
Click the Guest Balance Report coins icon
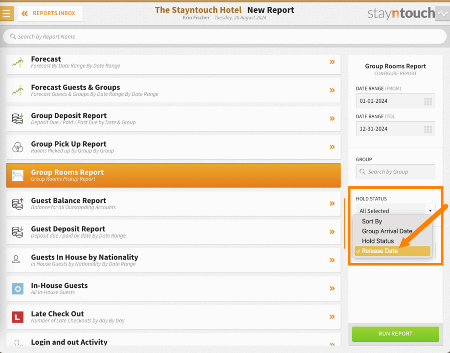(x=18, y=203)
